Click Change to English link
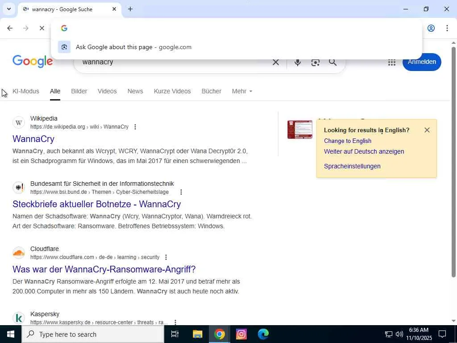457x343 pixels. pyautogui.click(x=347, y=141)
